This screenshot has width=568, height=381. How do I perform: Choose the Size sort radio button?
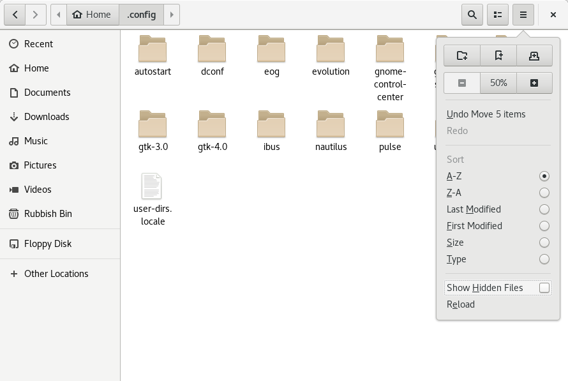tap(544, 243)
